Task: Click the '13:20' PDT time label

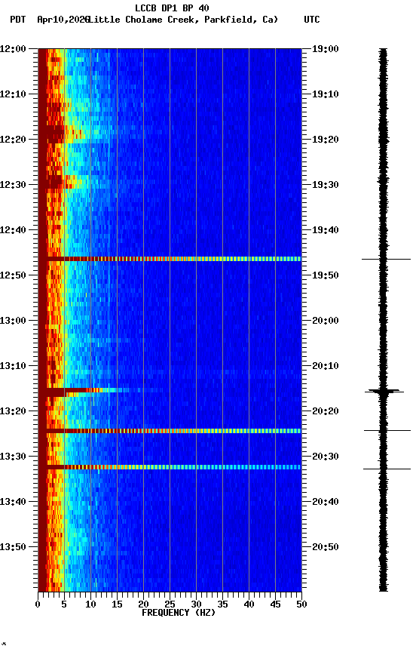Action: point(13,411)
